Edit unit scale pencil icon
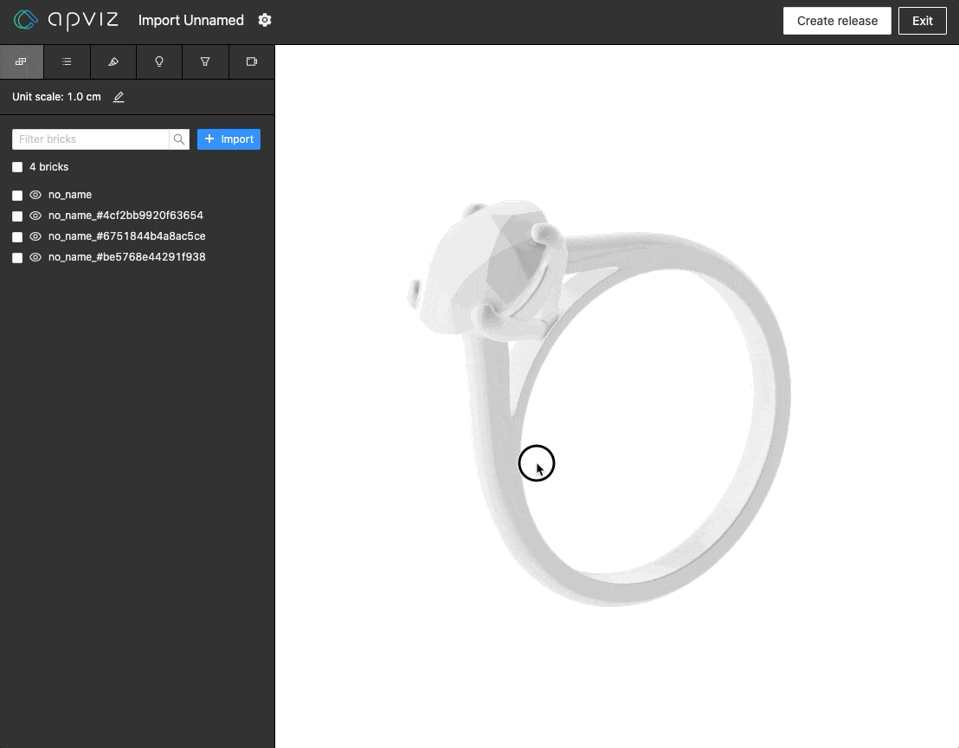 119,97
